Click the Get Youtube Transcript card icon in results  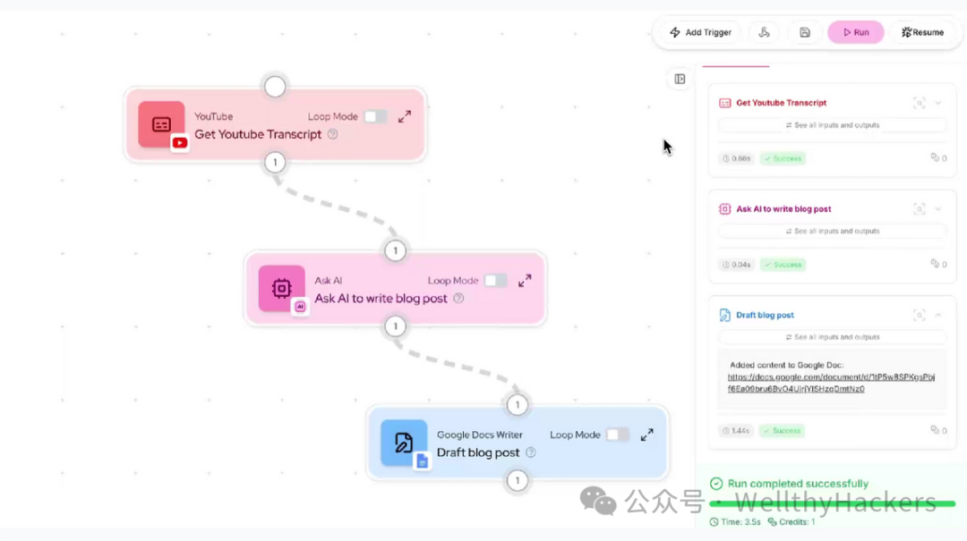[x=724, y=103]
